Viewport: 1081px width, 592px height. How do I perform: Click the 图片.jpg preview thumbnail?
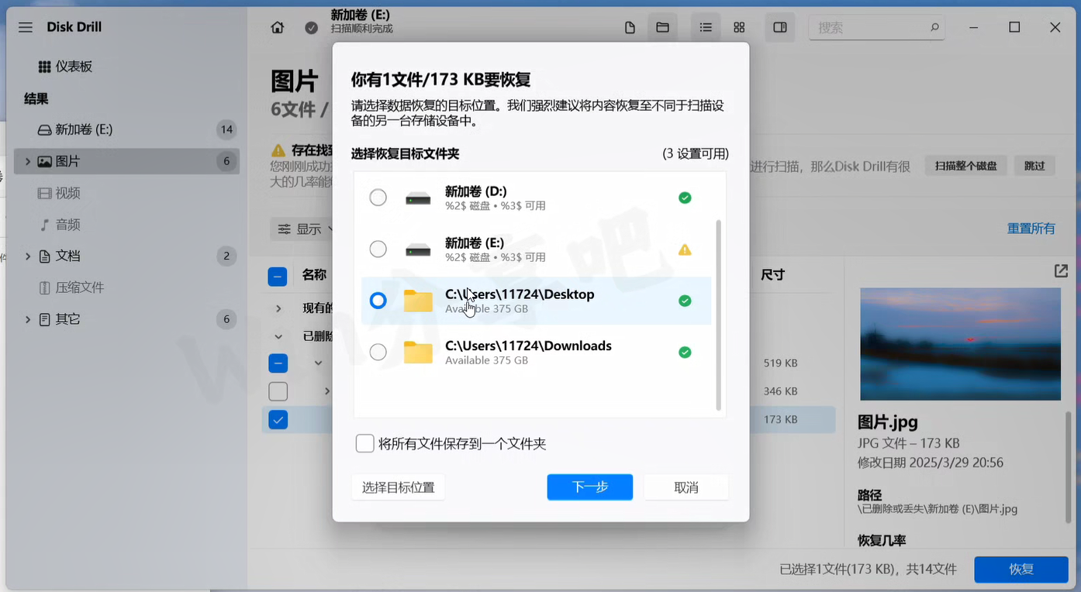(x=960, y=344)
